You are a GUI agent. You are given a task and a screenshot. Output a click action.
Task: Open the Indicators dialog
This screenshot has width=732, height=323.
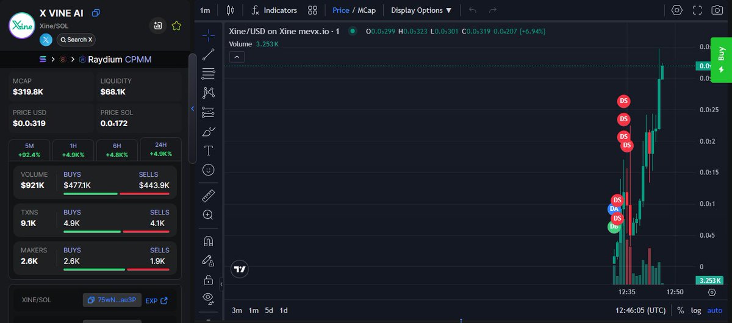274,10
